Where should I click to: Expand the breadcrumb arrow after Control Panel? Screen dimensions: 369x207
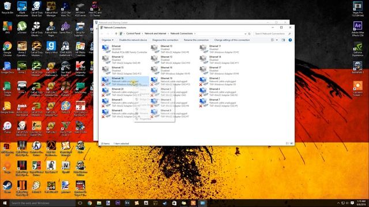(142, 34)
